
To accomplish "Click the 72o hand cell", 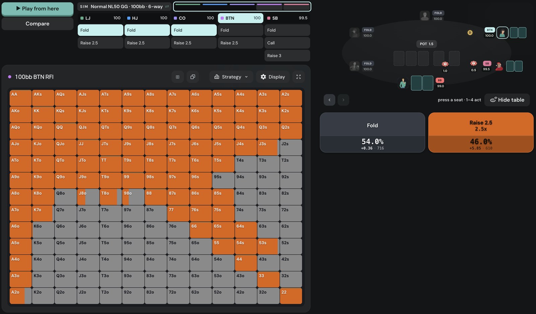I will pos(178,296).
